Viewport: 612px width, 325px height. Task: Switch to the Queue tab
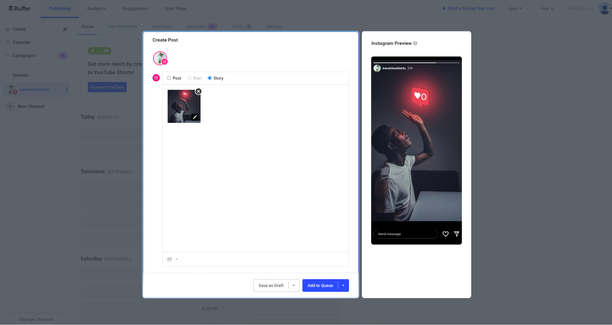click(x=87, y=27)
